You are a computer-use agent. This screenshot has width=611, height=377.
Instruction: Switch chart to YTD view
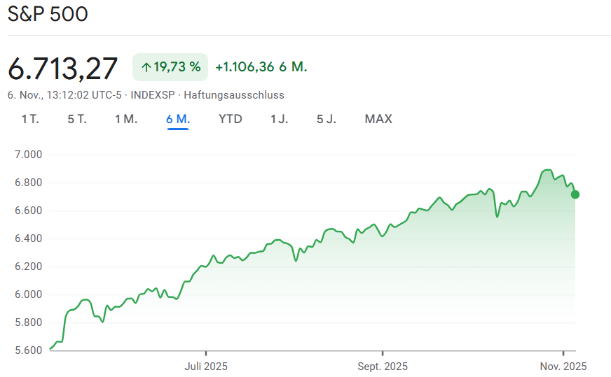click(x=231, y=119)
